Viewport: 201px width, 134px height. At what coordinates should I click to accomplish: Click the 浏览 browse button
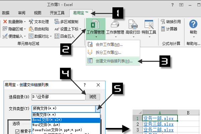[93, 97]
